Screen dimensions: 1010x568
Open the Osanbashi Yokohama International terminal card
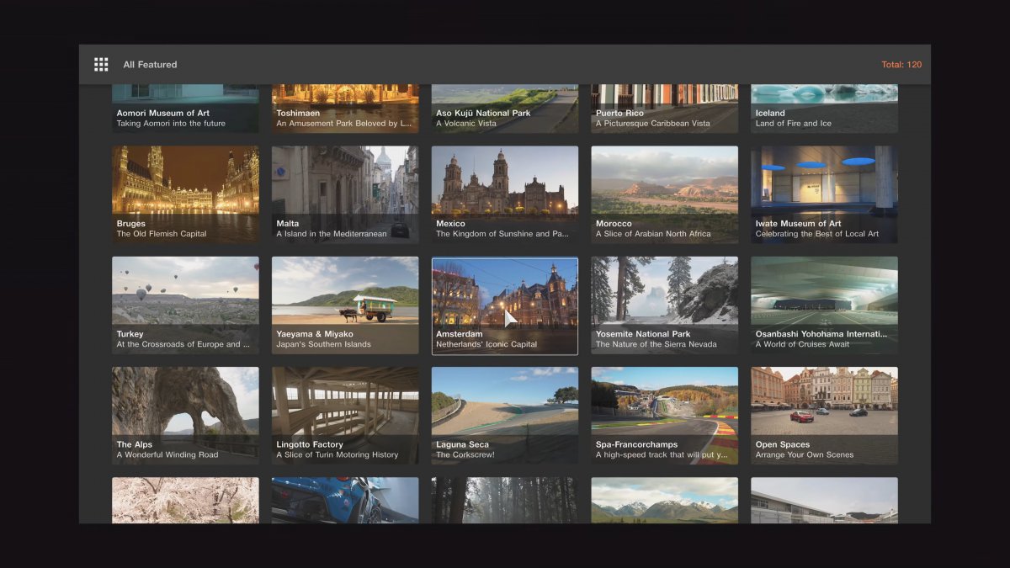coord(825,305)
